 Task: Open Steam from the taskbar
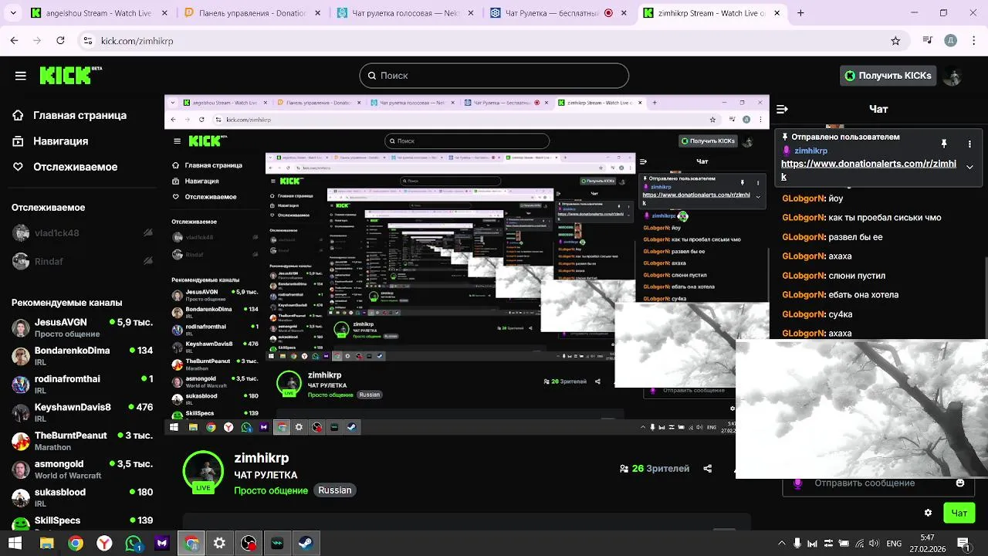[306, 544]
